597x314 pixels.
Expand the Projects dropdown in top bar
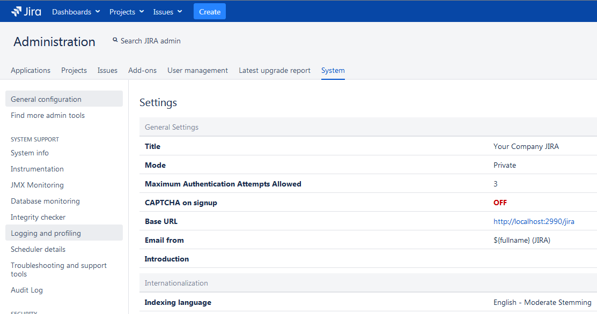126,12
